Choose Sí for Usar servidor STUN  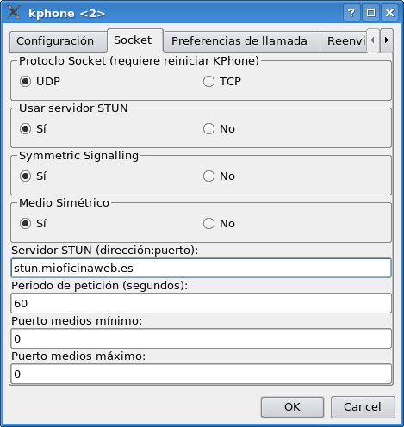click(x=33, y=129)
